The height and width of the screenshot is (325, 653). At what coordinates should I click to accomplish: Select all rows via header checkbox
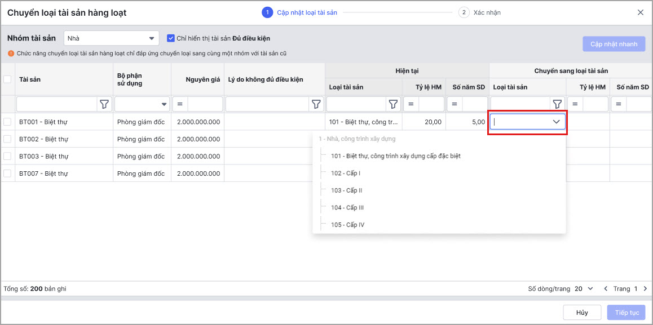click(7, 79)
